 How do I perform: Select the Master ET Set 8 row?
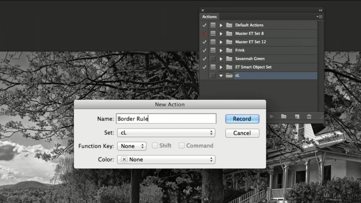pos(258,33)
